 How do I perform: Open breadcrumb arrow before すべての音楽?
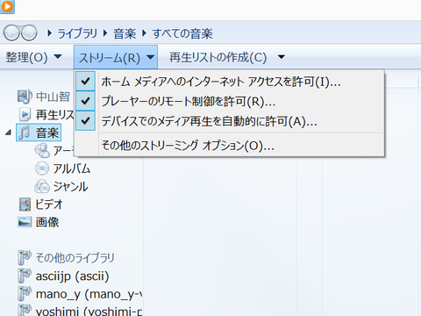pyautogui.click(x=144, y=33)
